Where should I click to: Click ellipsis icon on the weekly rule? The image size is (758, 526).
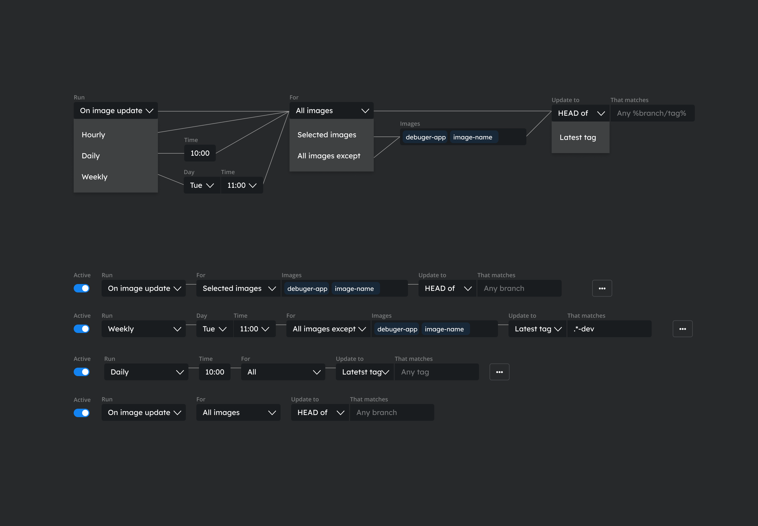point(683,328)
